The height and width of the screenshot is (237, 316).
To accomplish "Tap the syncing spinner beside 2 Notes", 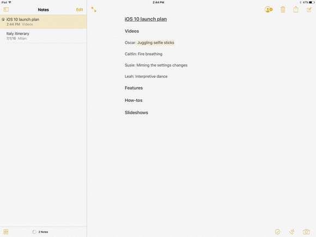I will point(34,232).
